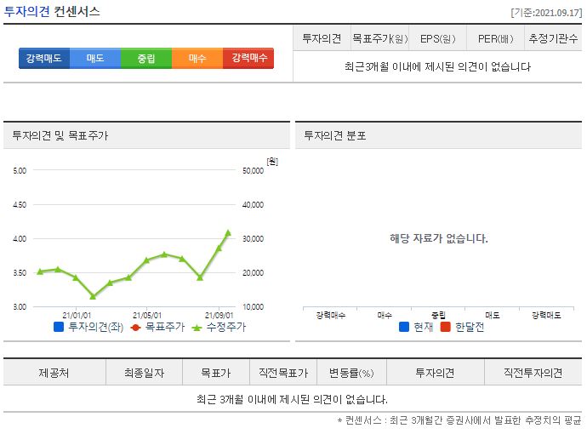The image size is (587, 434).
Task: Click the 컨센서스 footnote at the bottom
Action: pos(459,420)
